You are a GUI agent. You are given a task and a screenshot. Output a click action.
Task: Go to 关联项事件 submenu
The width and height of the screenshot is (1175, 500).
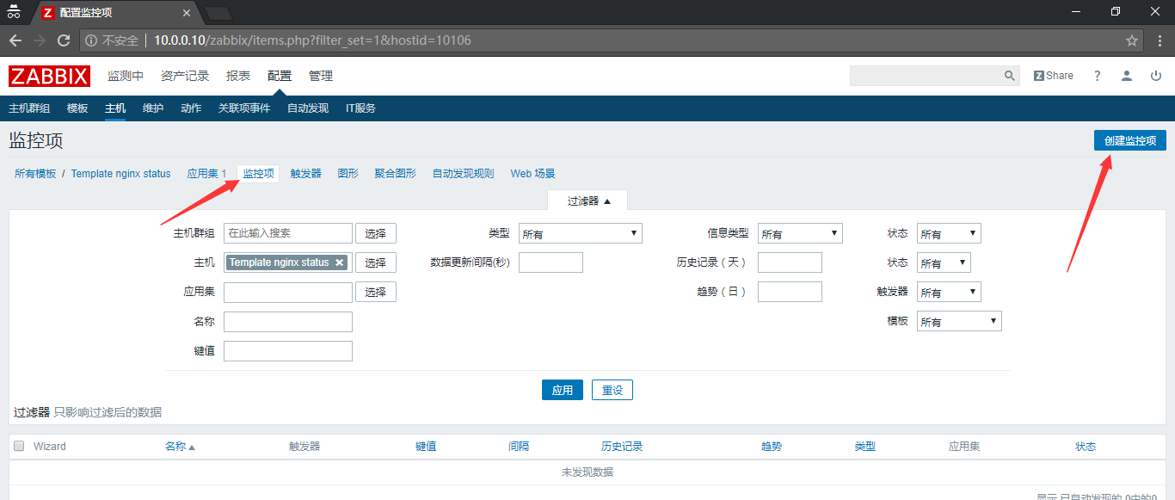coord(244,108)
